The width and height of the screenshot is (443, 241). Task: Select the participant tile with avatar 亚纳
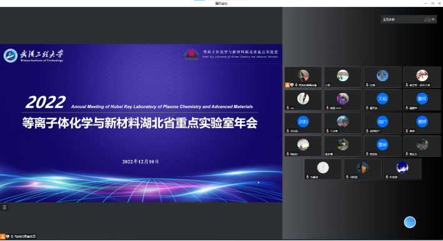382,146
